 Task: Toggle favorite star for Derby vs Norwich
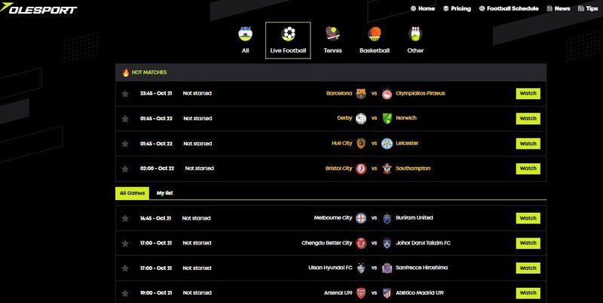pyautogui.click(x=125, y=118)
